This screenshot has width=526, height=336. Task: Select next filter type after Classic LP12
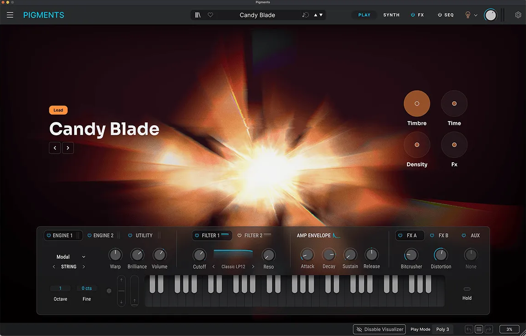pos(253,267)
